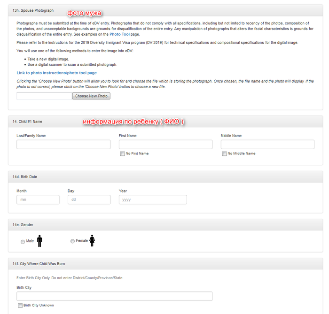
Task: Click the male figure icon
Action: (x=39, y=241)
